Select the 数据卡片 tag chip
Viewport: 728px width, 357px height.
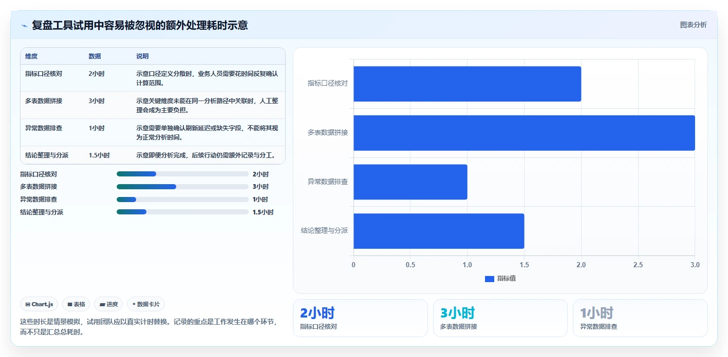click(146, 304)
